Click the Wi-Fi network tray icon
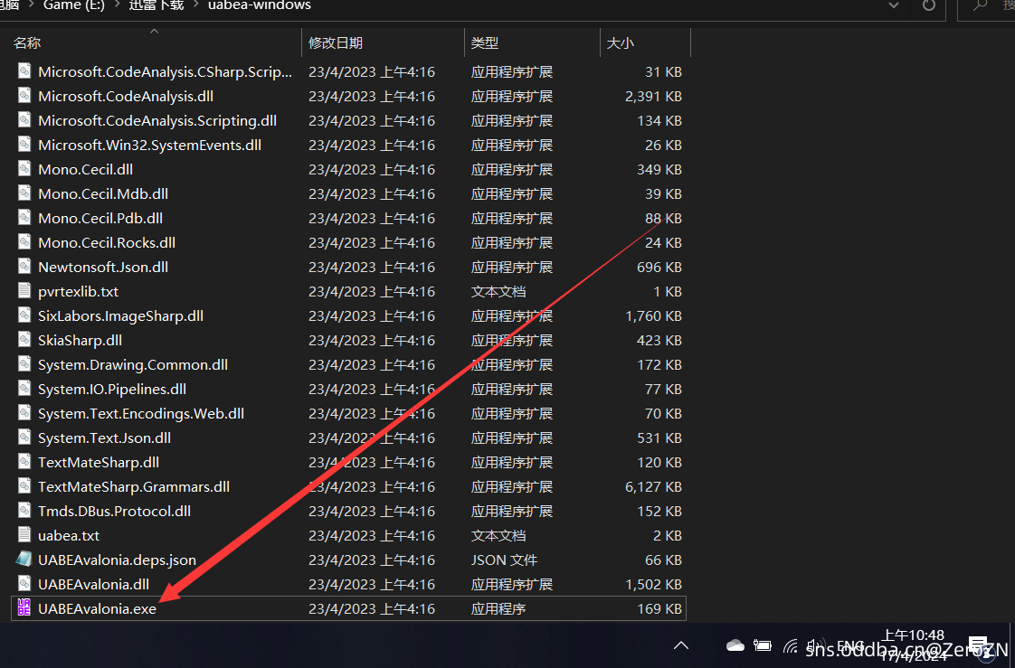1015x668 pixels. 792,646
